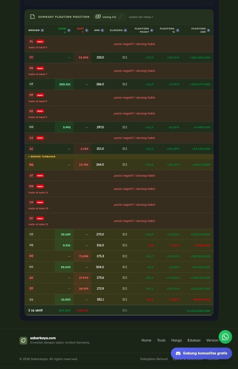Image resolution: width=238 pixels, height=369 pixels.
Task: Open help tooltip next to AVG header
Action: [102, 30]
